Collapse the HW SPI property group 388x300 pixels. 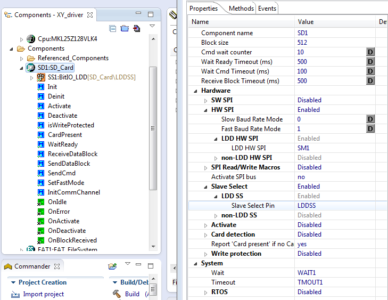pos(205,110)
